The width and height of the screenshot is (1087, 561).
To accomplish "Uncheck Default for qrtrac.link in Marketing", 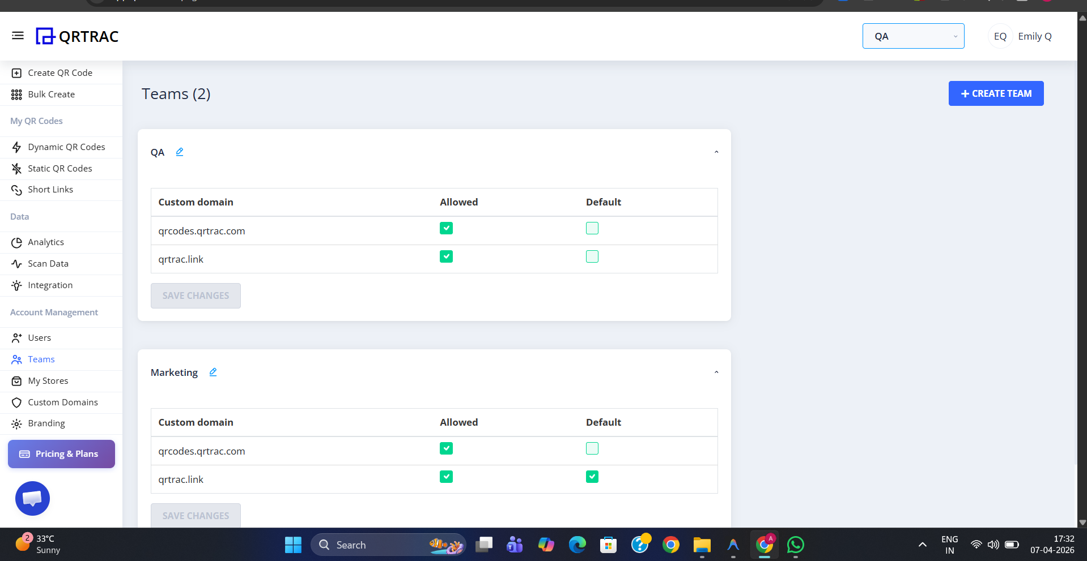I will click(592, 476).
